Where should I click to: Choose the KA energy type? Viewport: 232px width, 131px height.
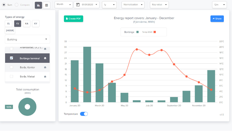pyautogui.click(x=26, y=23)
